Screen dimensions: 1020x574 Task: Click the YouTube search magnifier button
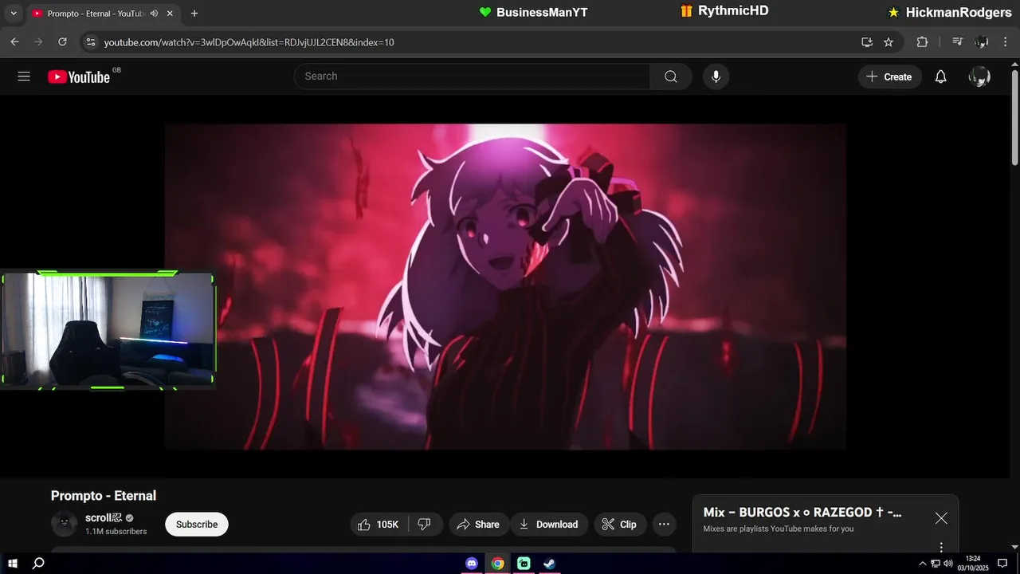pos(671,77)
